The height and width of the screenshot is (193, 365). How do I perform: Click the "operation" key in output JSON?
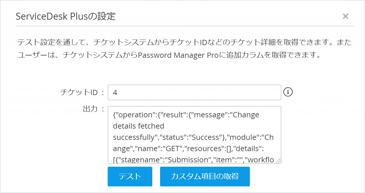(134, 115)
